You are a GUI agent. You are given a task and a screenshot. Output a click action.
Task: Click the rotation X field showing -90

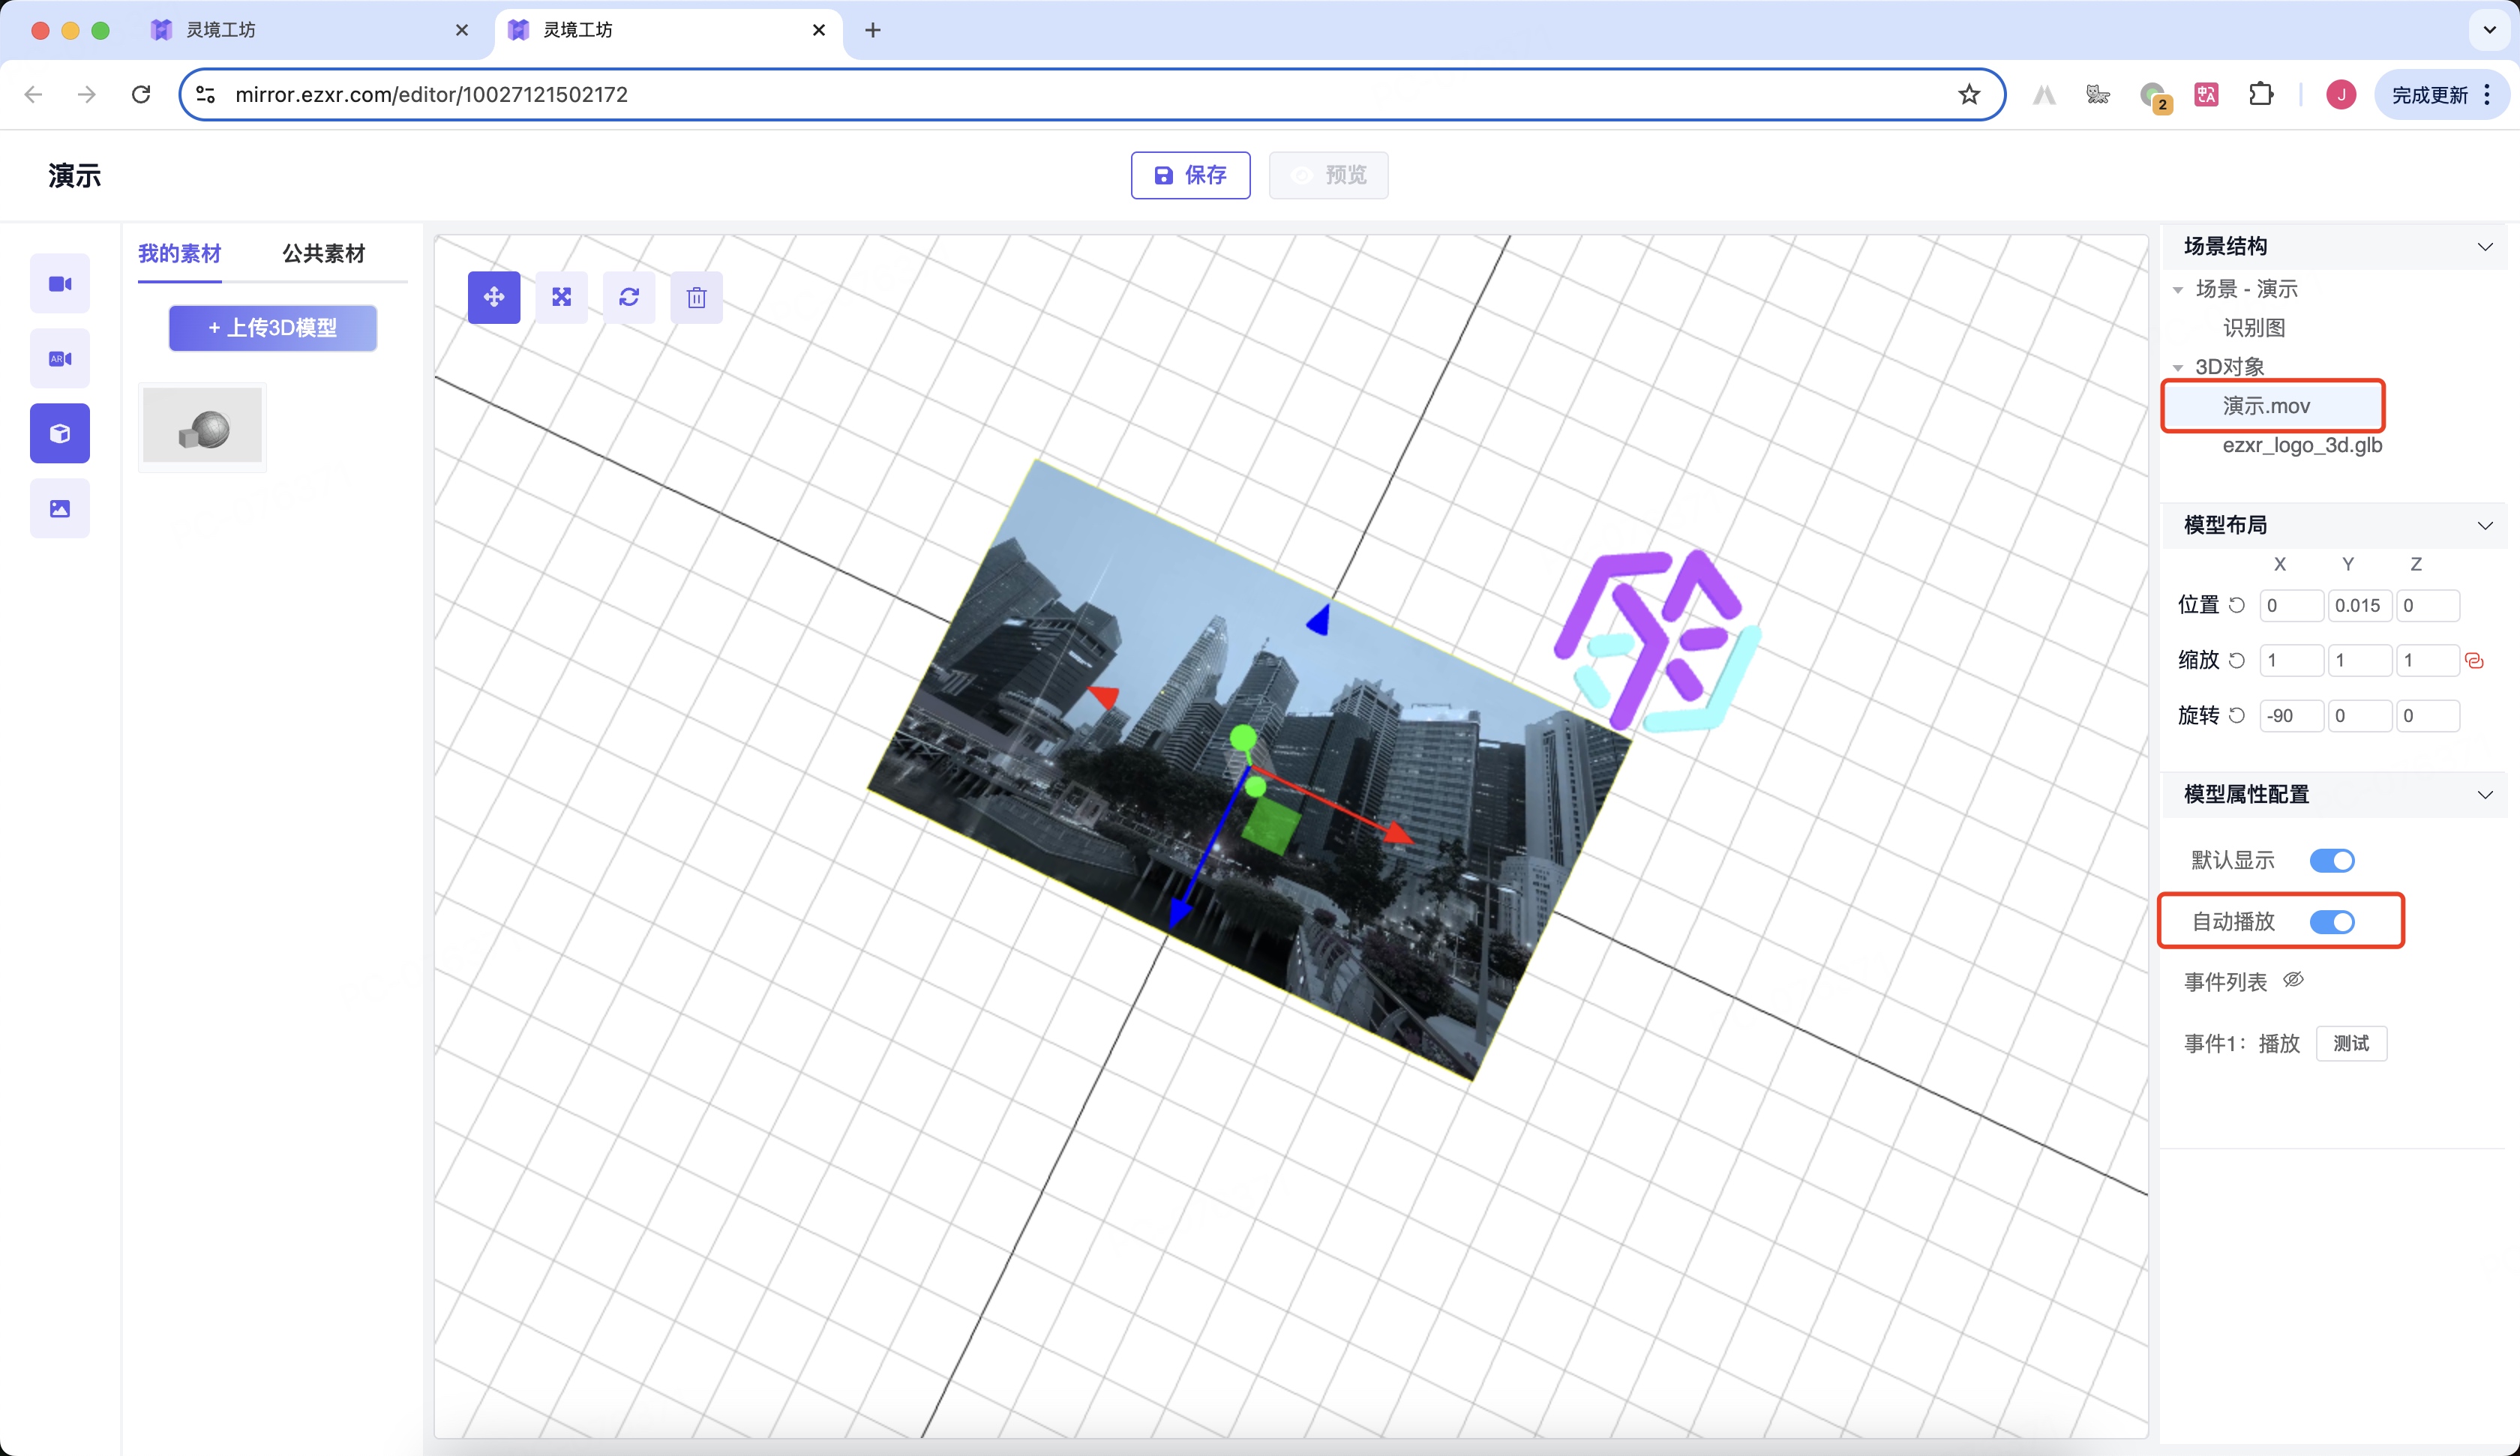click(x=2291, y=715)
